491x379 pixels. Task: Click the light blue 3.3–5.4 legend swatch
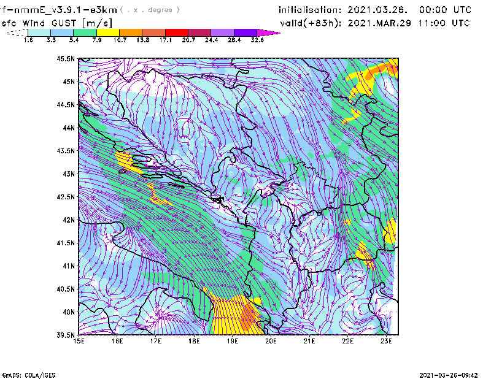pyautogui.click(x=62, y=33)
